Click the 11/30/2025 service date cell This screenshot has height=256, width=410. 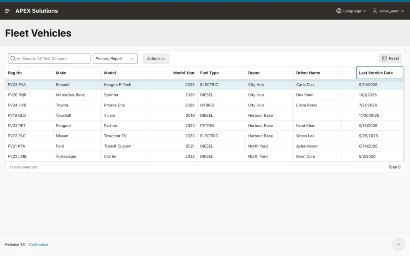pyautogui.click(x=380, y=115)
